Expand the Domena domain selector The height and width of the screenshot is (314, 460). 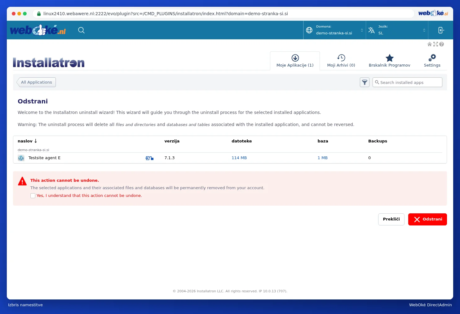click(335, 30)
